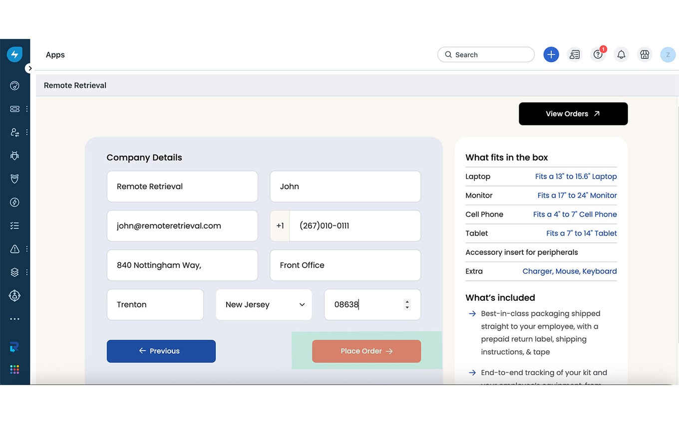This screenshot has height=424, width=679.
Task: Click the first name field with John
Action: [x=345, y=187]
